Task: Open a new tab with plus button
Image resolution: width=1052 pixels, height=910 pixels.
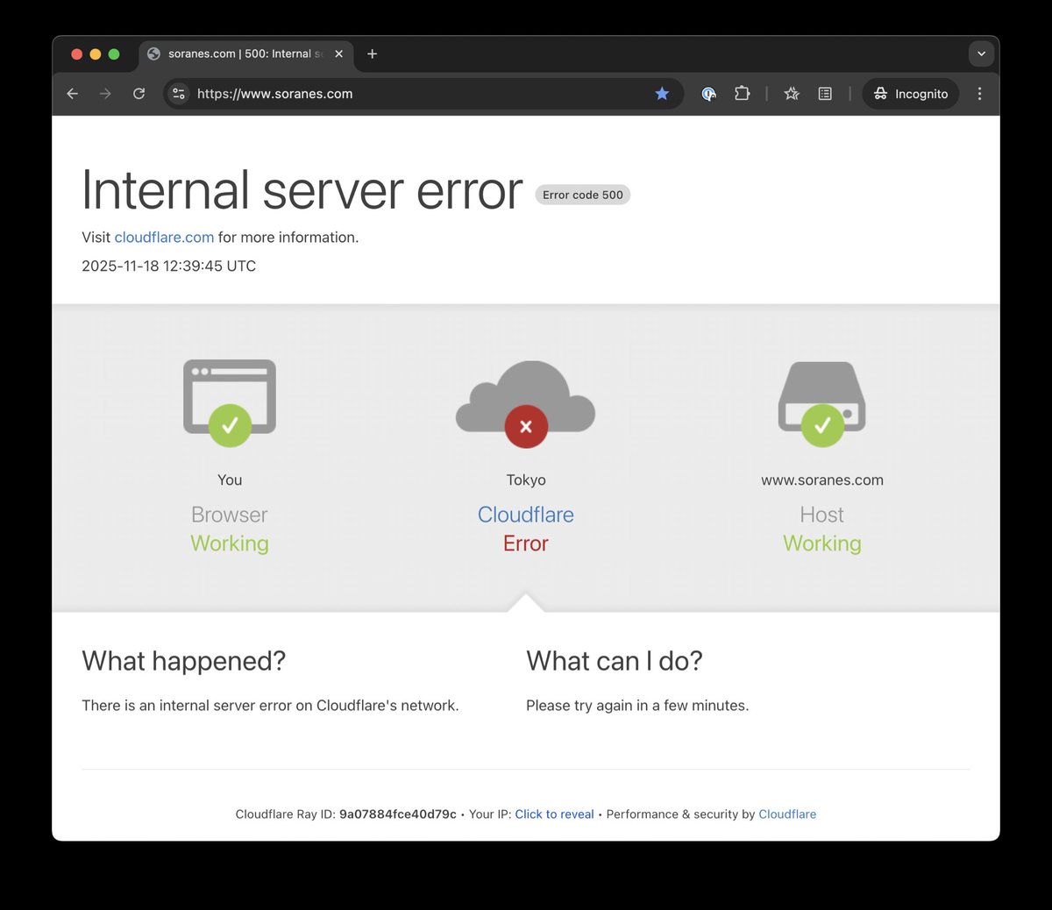Action: tap(372, 54)
